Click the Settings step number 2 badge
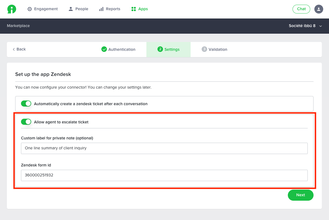Viewport: 329px width, 220px height. tap(160, 49)
